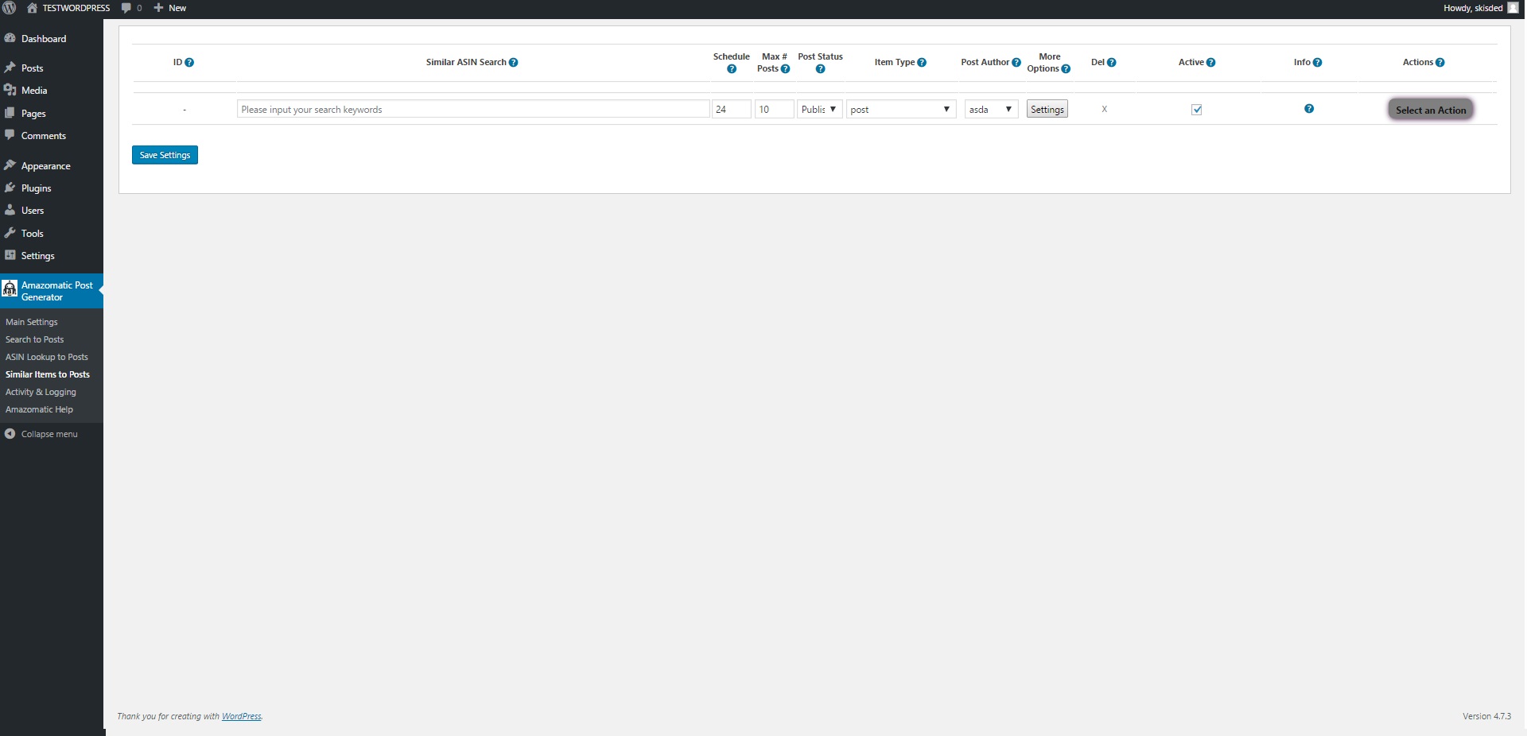Open the Item Type dropdown showing post
Screen dimensions: 1527x736
901,110
